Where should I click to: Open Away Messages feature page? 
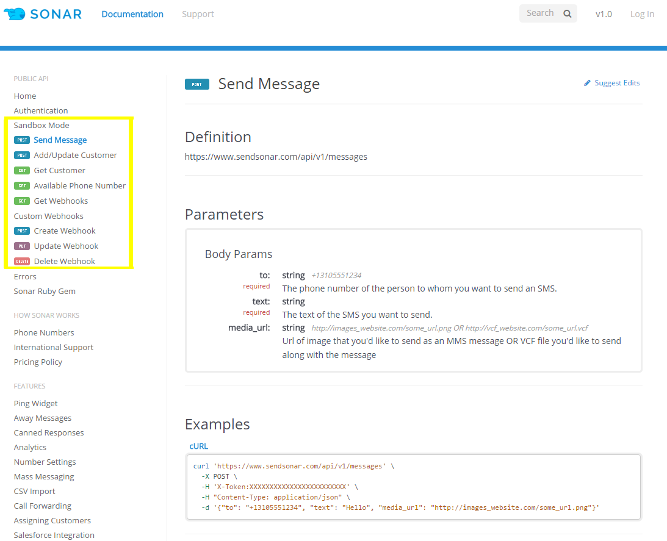(43, 418)
